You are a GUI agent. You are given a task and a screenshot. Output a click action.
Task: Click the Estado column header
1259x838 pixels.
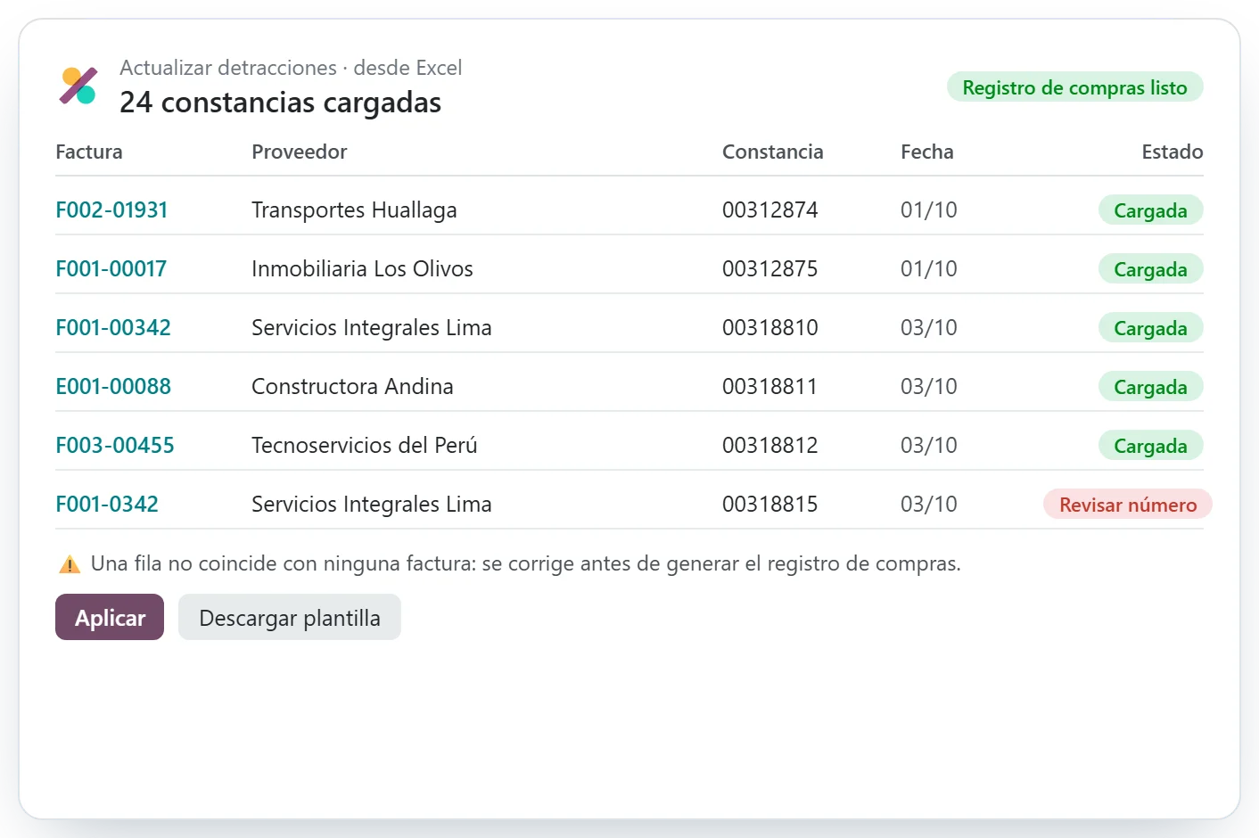click(x=1173, y=152)
